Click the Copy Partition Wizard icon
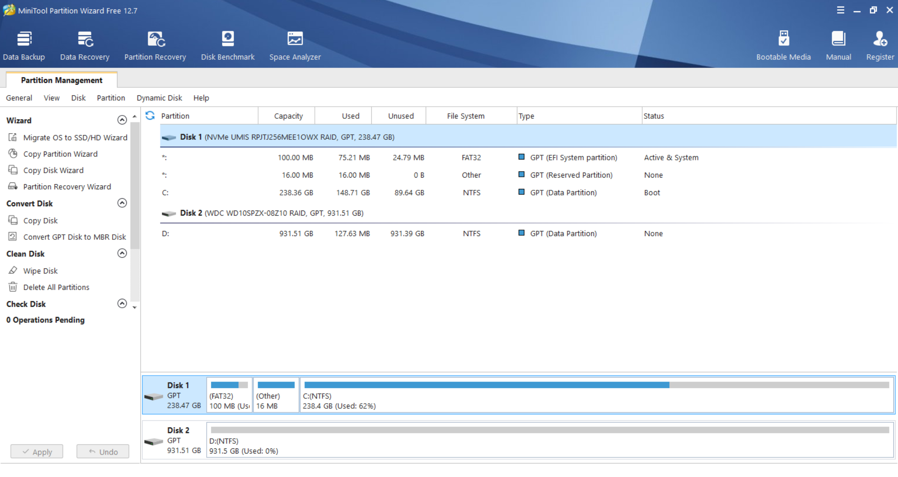 (x=13, y=153)
